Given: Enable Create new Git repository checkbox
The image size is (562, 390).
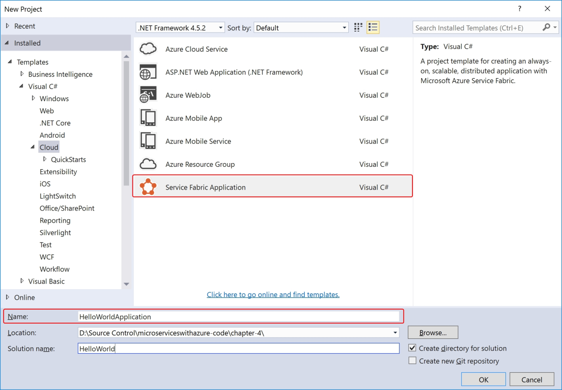Looking at the screenshot, I should [x=412, y=360].
